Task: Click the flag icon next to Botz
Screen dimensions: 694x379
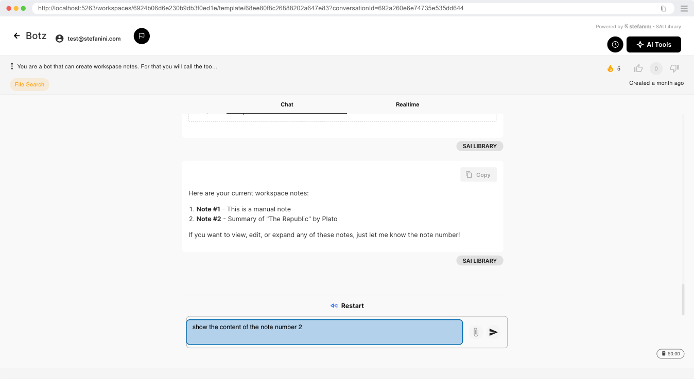Action: [142, 36]
